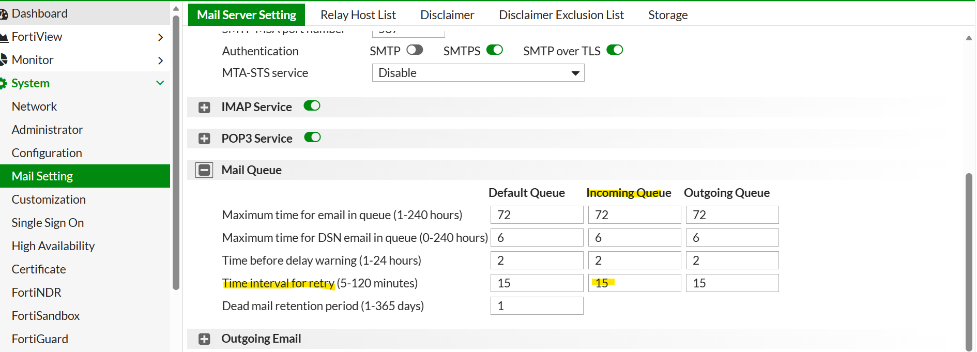Expand the Outgoing Email section
Viewport: 977px width, 352px height.
pos(205,339)
